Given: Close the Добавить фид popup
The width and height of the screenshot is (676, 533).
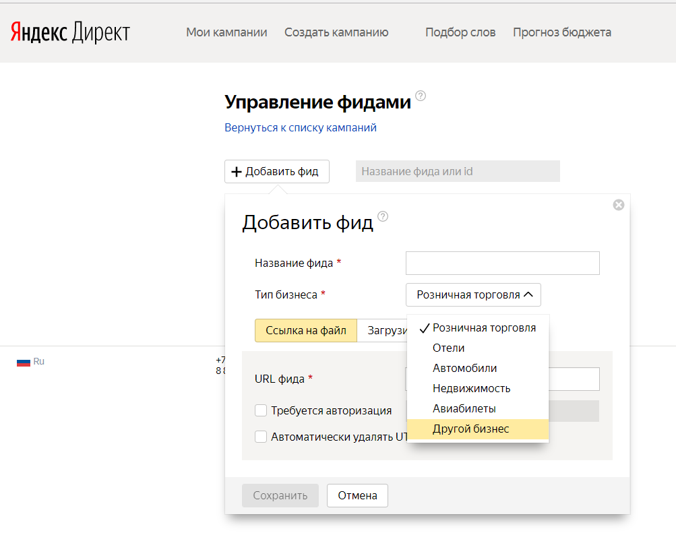Looking at the screenshot, I should [619, 205].
